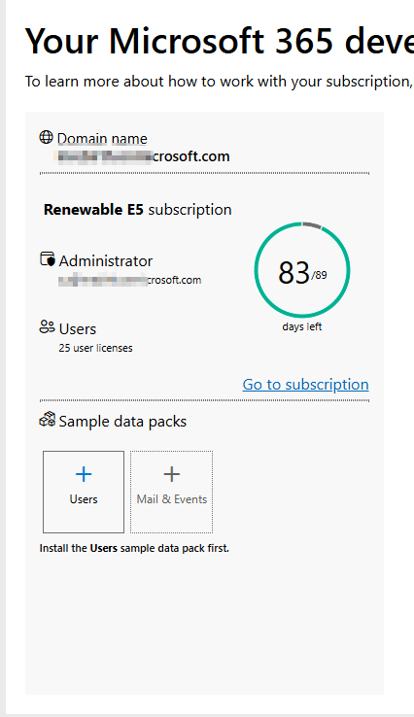Click the gray plus icon above Mail & Events
The image size is (414, 717).
172,474
